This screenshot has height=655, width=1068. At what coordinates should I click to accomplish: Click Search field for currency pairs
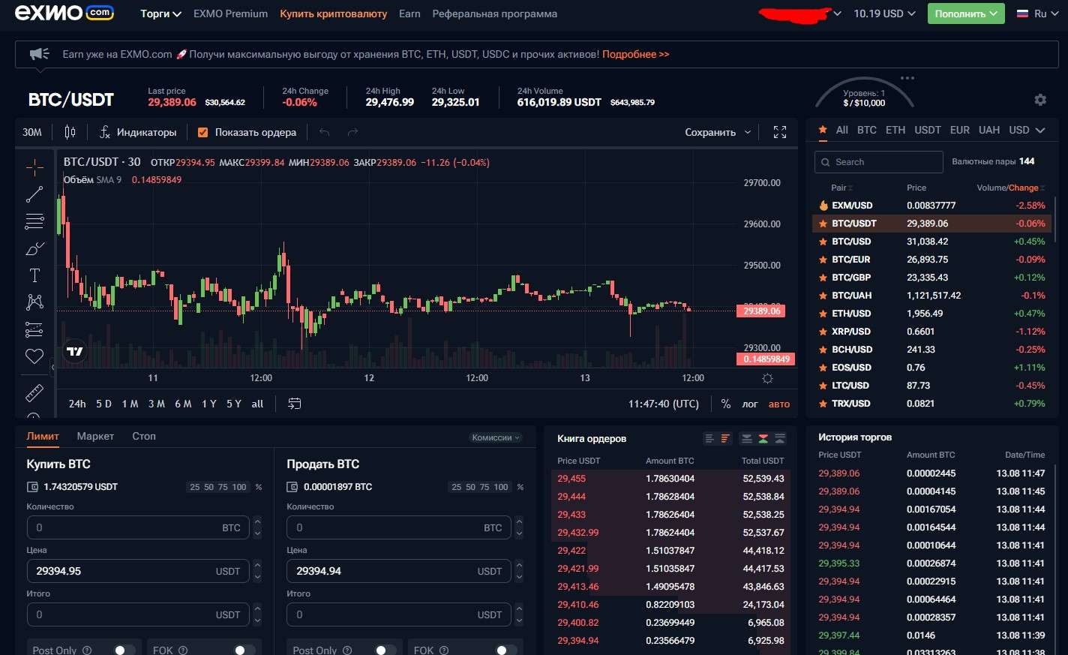tap(878, 162)
